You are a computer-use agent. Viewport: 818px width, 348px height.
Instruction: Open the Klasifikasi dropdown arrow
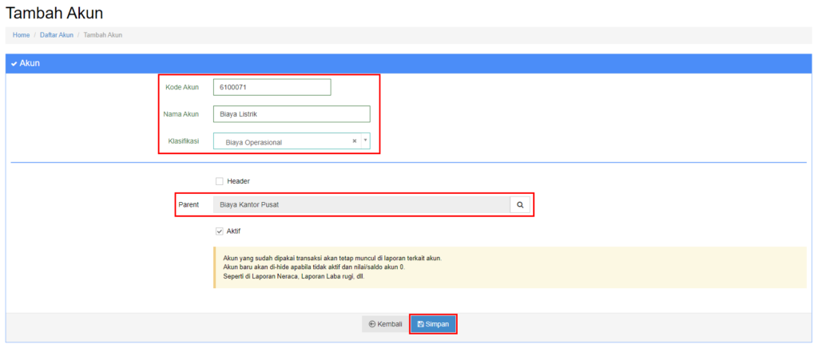[365, 141]
